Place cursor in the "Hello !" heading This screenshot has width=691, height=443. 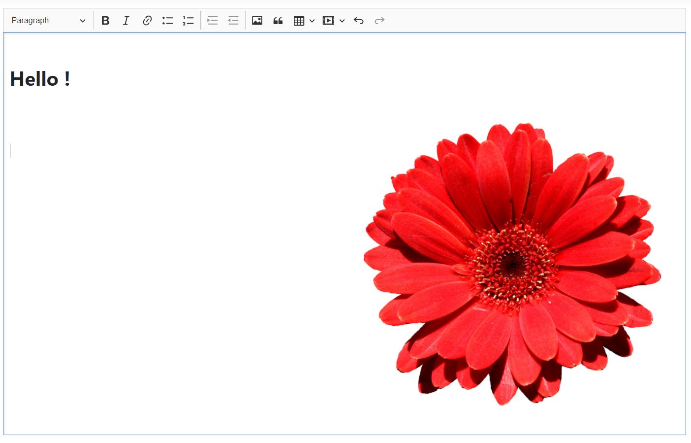pyautogui.click(x=40, y=79)
